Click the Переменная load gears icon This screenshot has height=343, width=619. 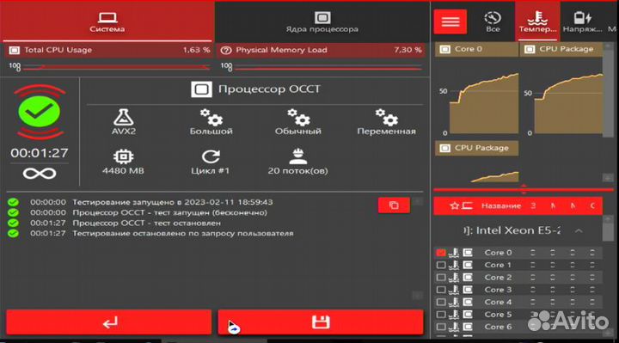point(387,117)
